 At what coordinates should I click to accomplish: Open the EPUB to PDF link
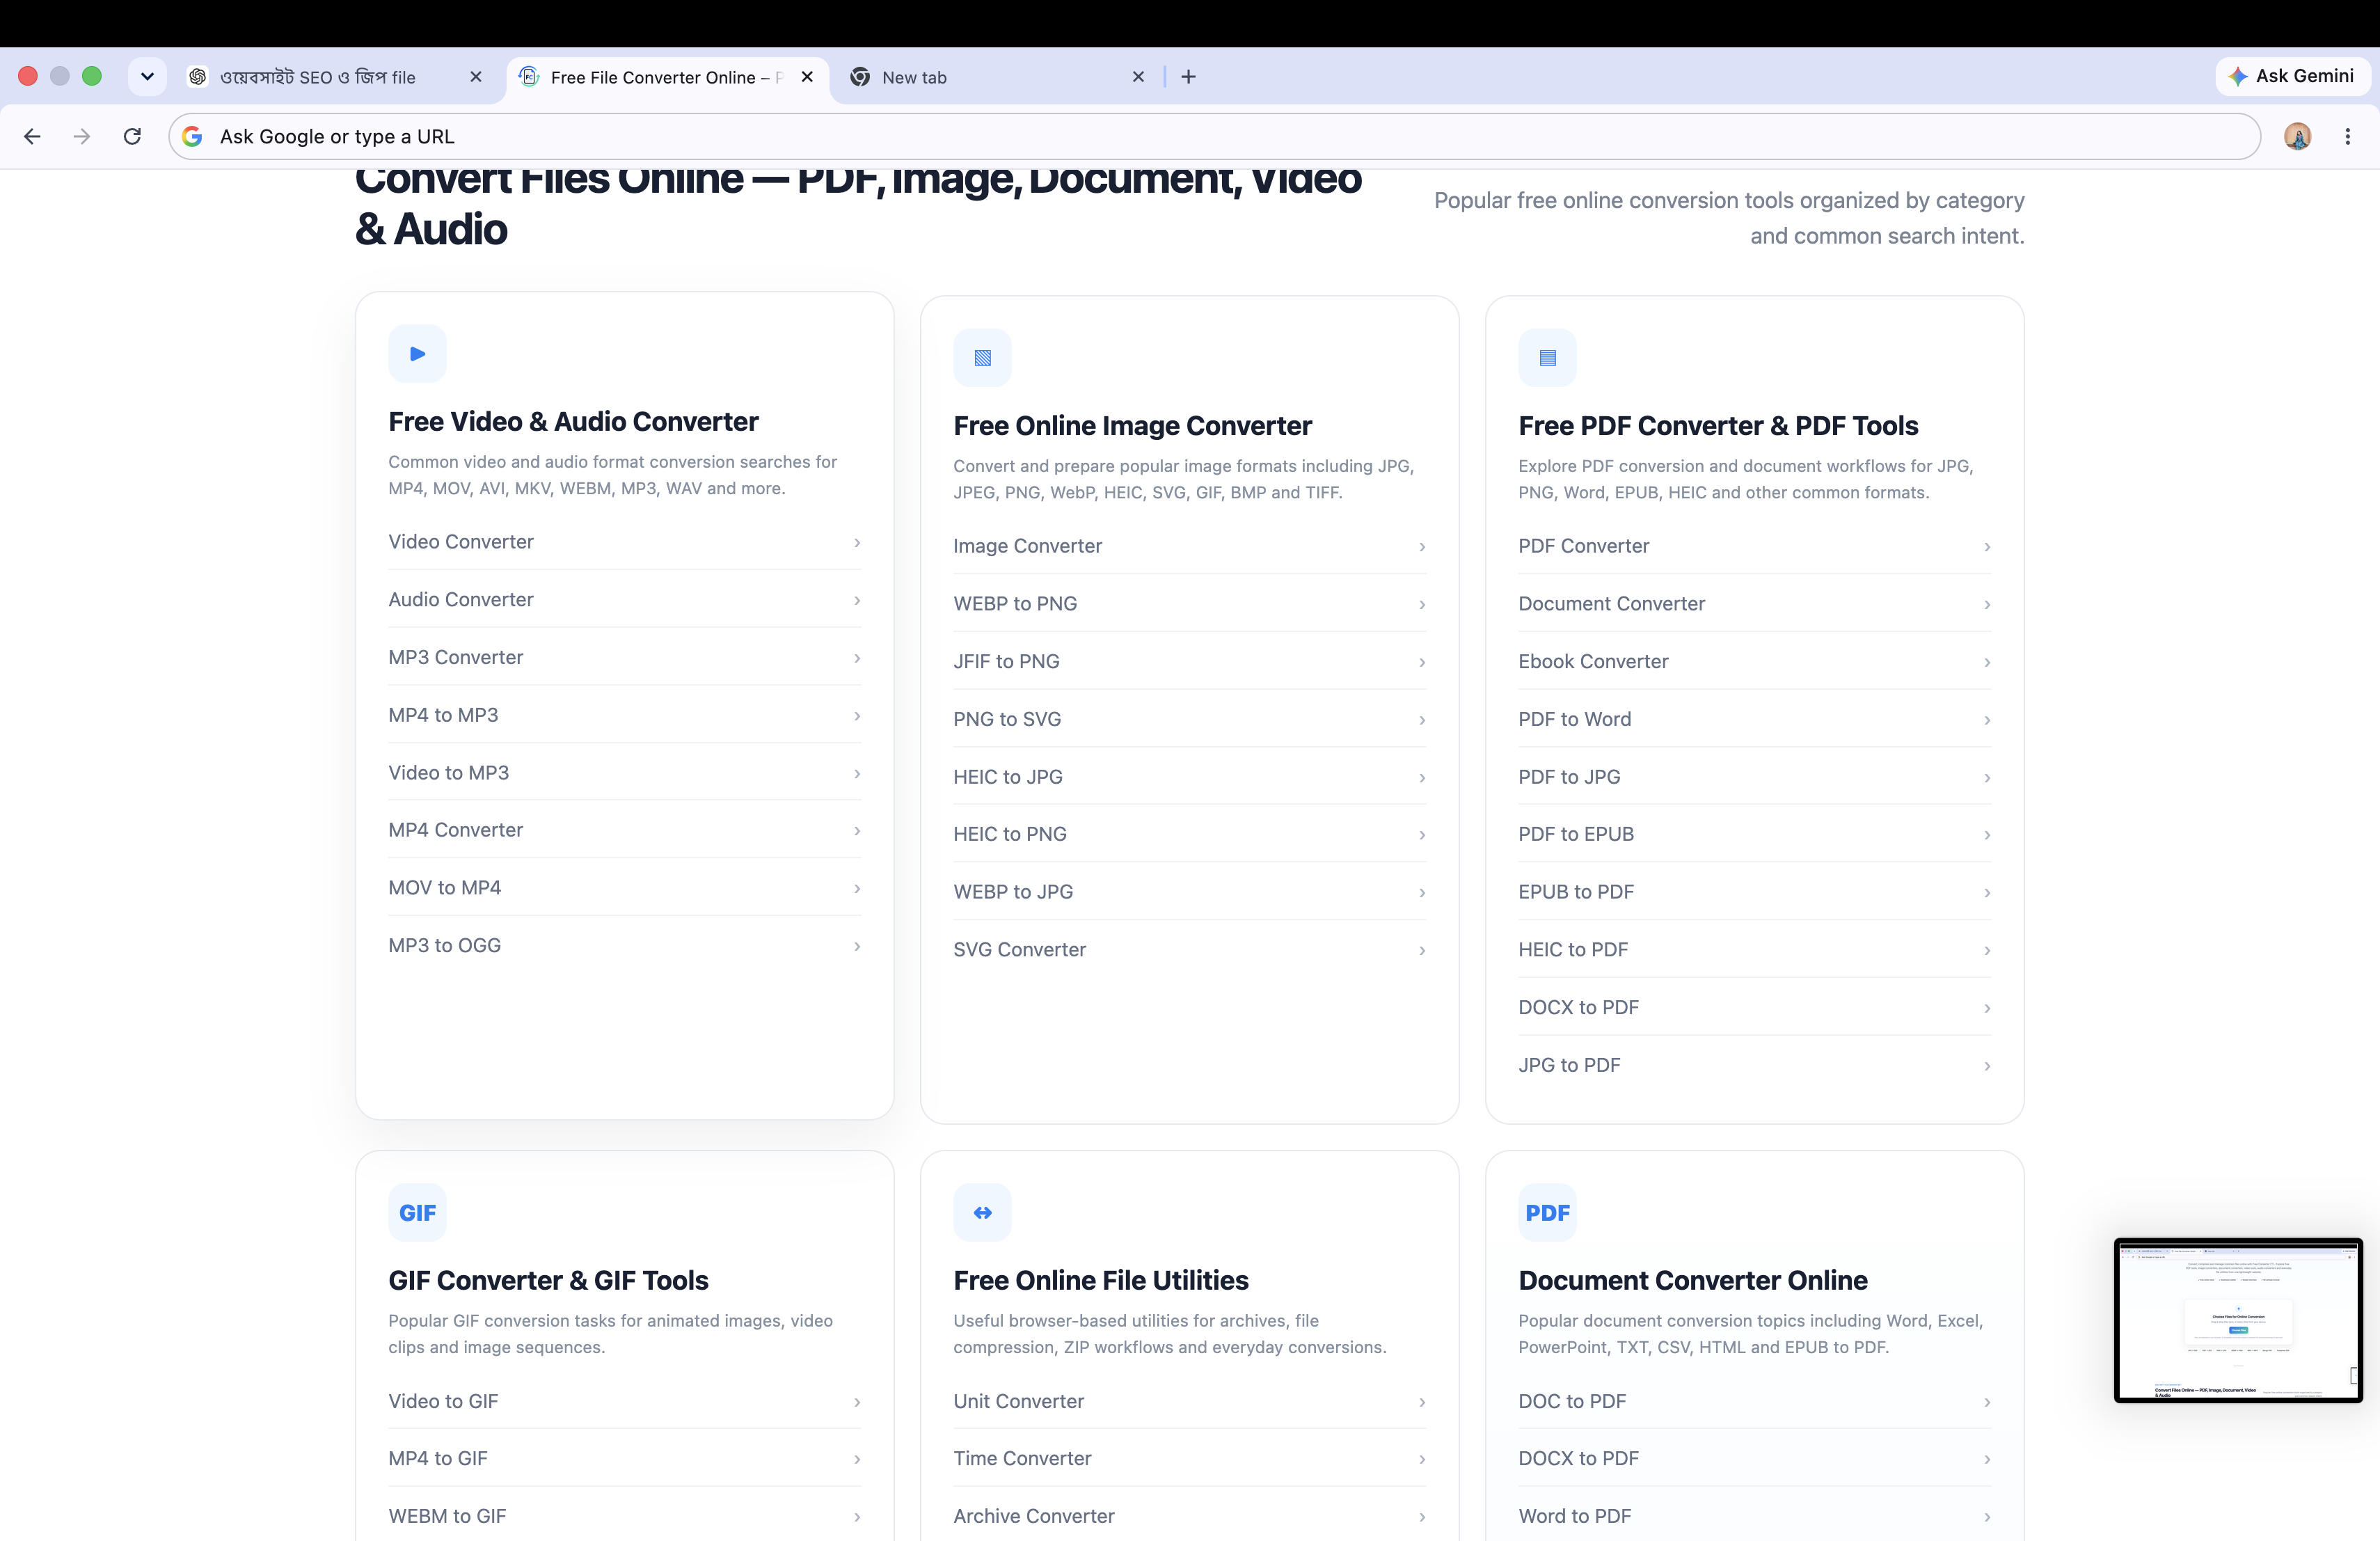pos(1754,892)
